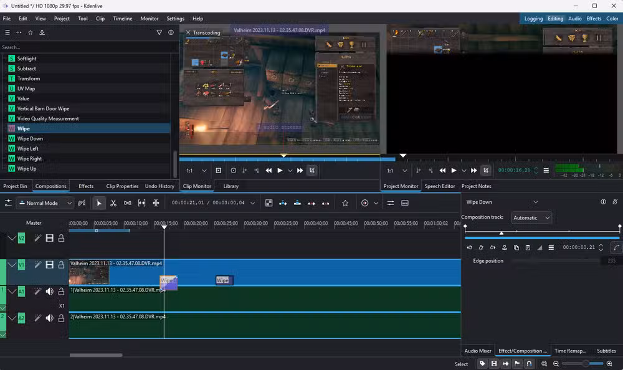Show composition info icon
The image size is (623, 370).
tap(171, 32)
